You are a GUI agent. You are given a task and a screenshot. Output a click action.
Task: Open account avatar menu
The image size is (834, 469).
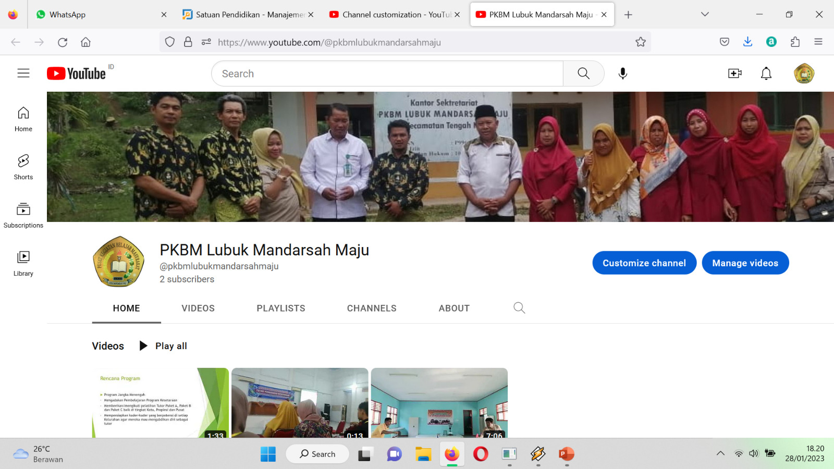[x=804, y=73]
